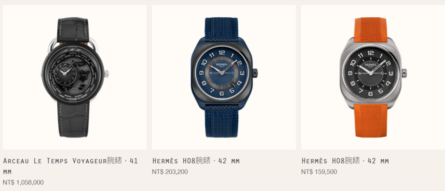Select the NT$ 1,058,000 price text

coord(23,182)
